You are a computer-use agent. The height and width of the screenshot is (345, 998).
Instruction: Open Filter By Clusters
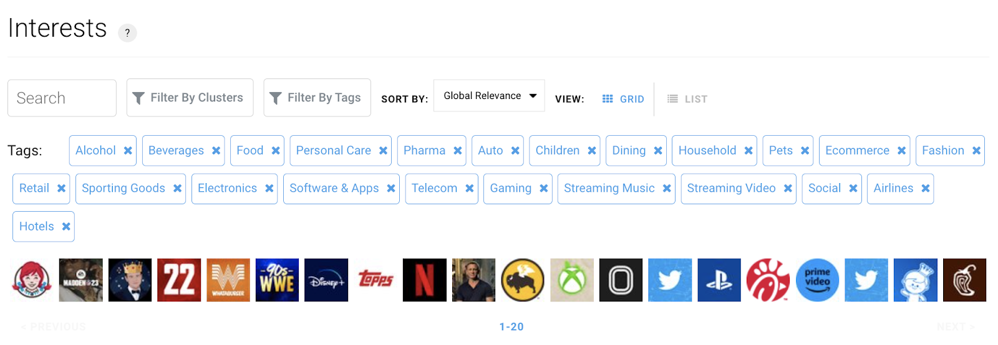pyautogui.click(x=190, y=98)
